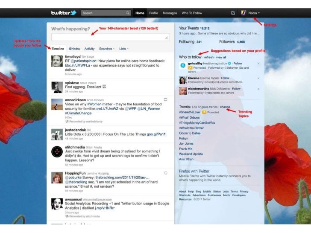This screenshot has height=233, width=311.
Task: Open the Jon Jones trend
Action: coord(186,144)
